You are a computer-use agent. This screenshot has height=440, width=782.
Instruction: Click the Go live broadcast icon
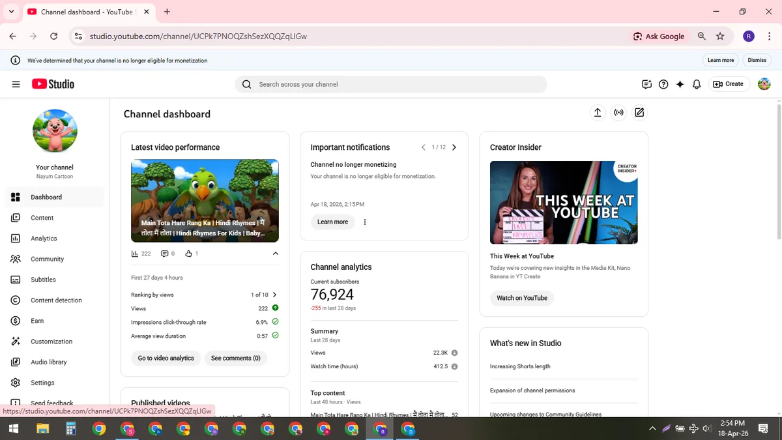pos(618,113)
